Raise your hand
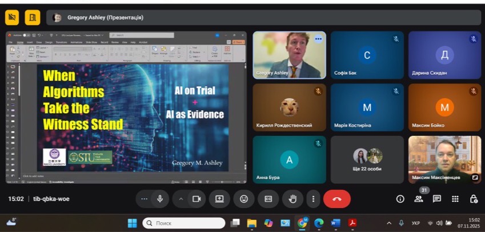Screen dimensions: 485x232 tap(292, 199)
